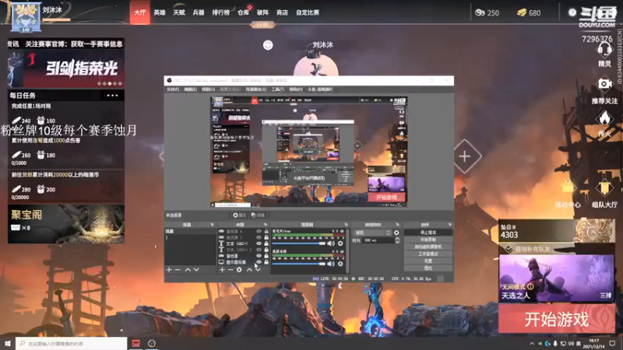Viewport: 623px width, 350px height.
Task: Move scene up with arrow icon
Action: 188,270
